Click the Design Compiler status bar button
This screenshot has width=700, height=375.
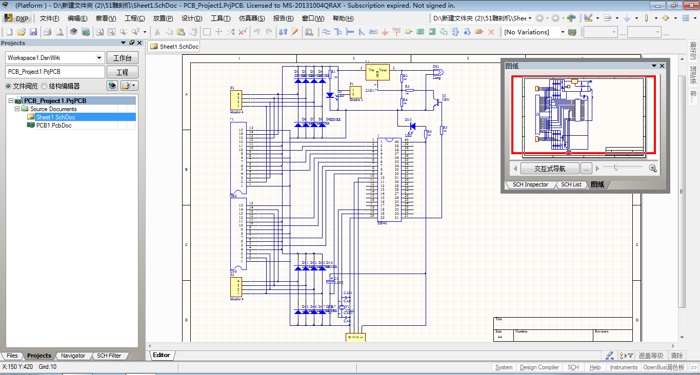(539, 367)
